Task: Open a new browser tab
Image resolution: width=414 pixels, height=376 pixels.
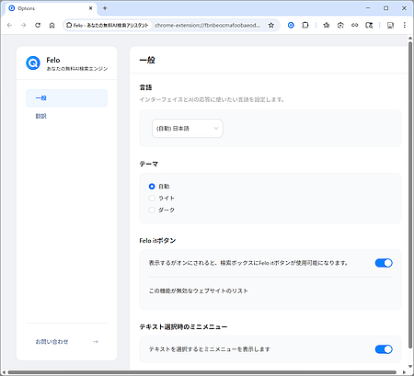Action: tap(105, 8)
